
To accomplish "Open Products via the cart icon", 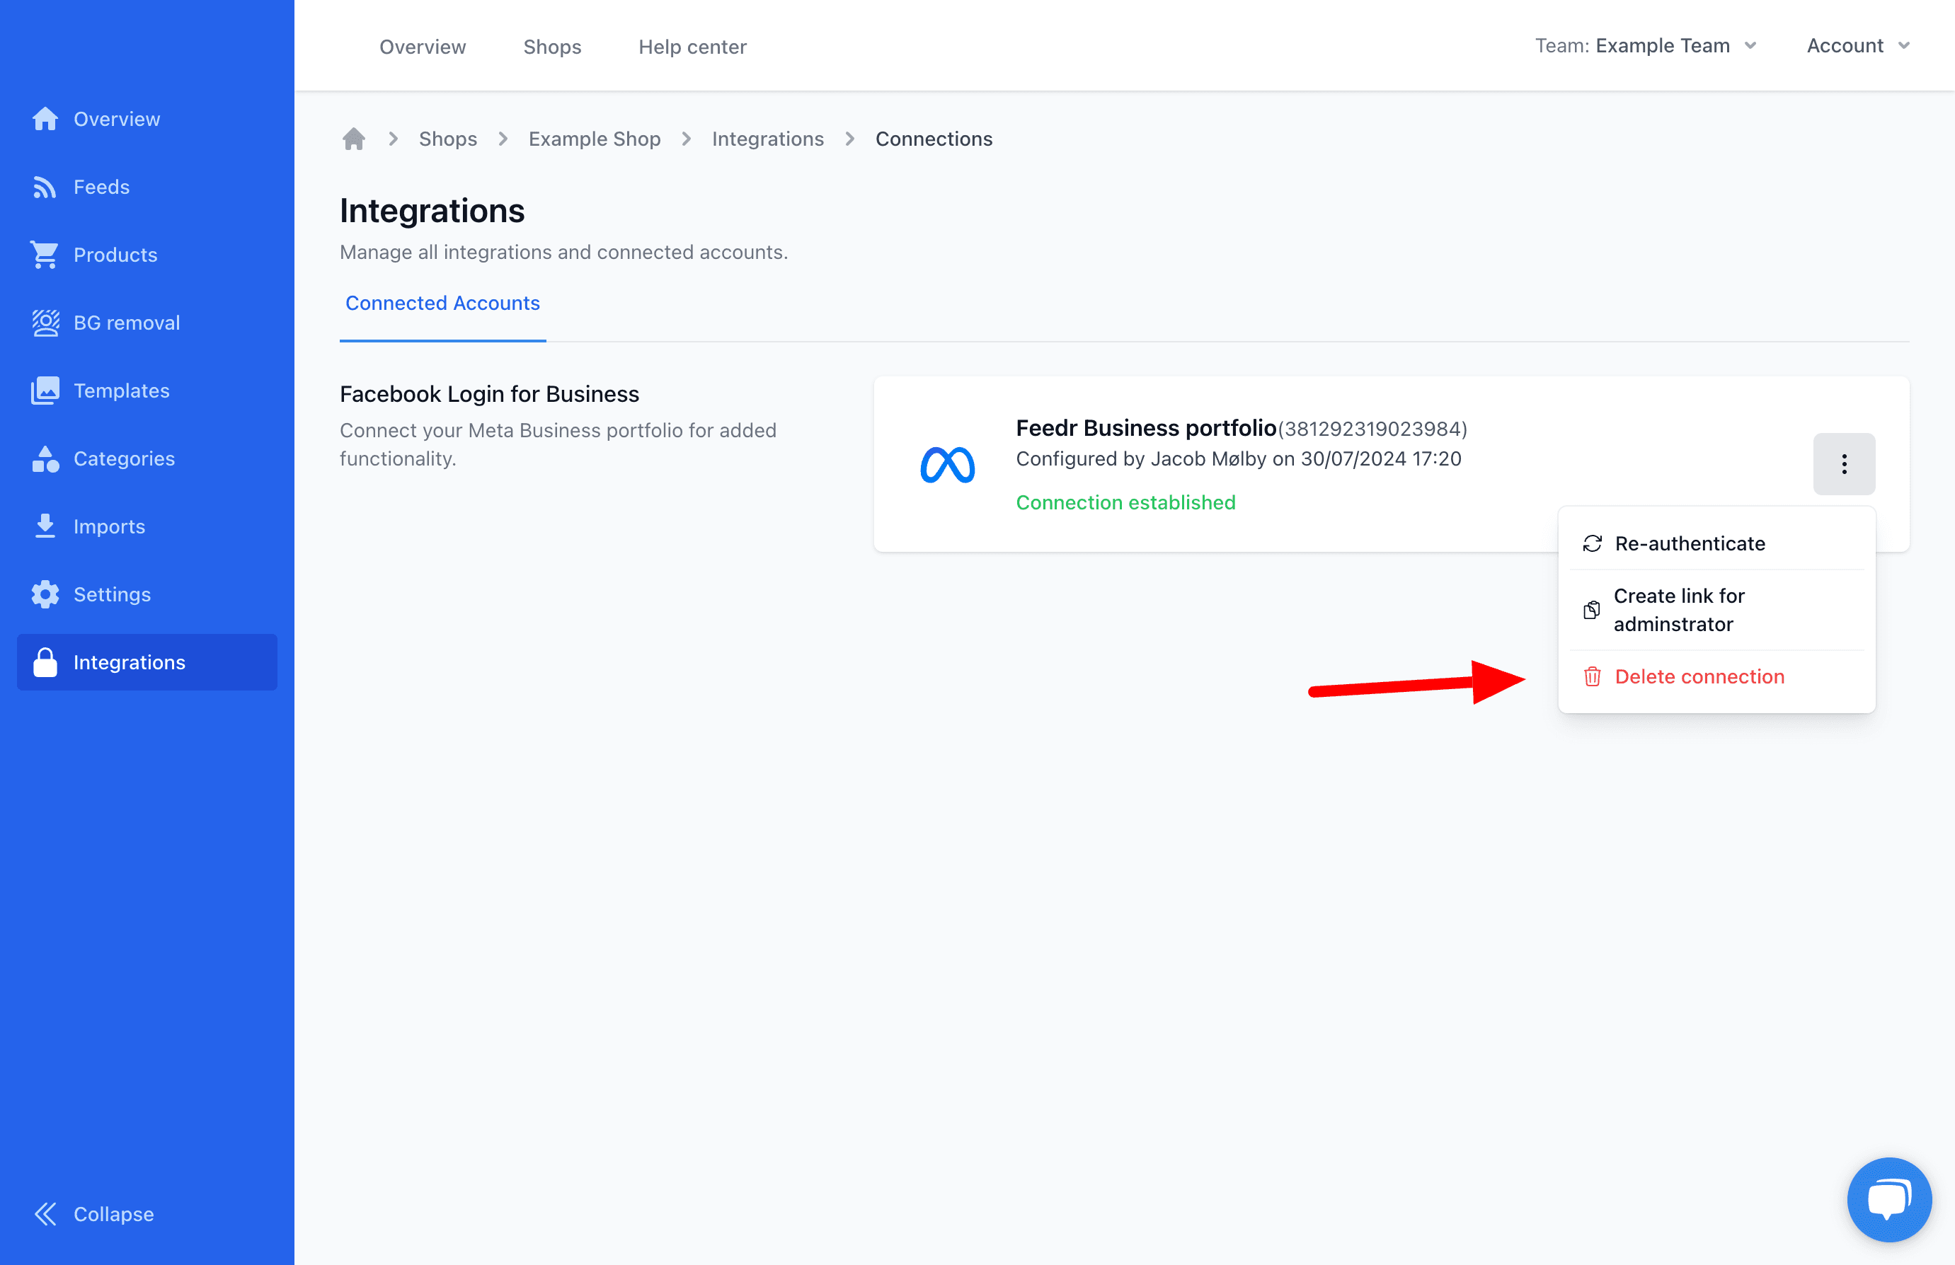I will pyautogui.click(x=45, y=255).
